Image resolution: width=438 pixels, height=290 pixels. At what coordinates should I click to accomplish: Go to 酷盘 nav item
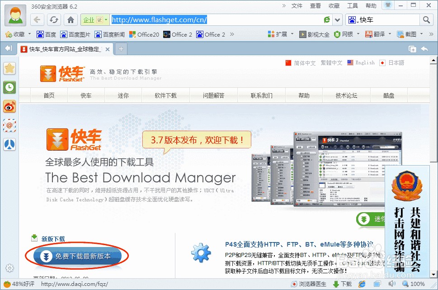click(389, 95)
